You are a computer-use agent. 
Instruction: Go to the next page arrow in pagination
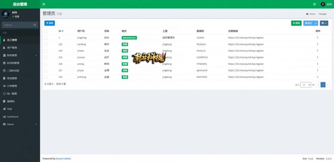[x=327, y=85]
